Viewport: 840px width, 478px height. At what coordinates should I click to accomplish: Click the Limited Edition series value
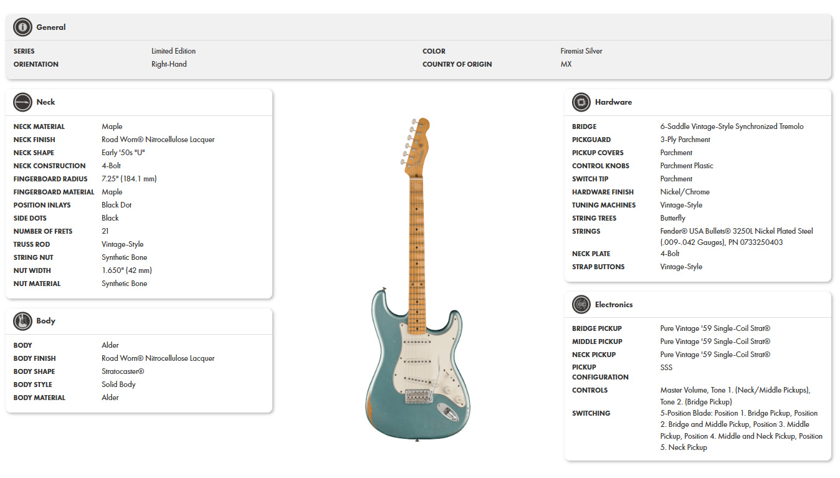point(173,51)
